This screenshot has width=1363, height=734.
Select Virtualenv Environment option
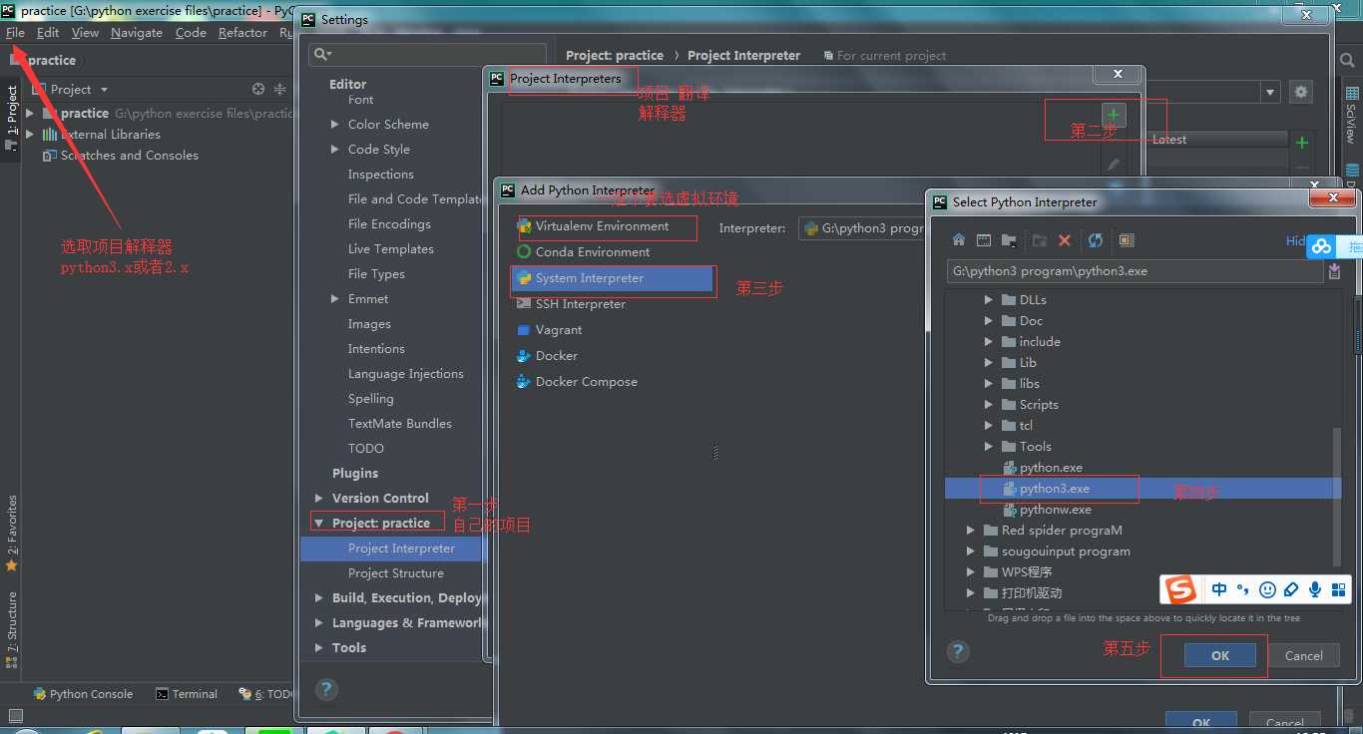pyautogui.click(x=593, y=226)
